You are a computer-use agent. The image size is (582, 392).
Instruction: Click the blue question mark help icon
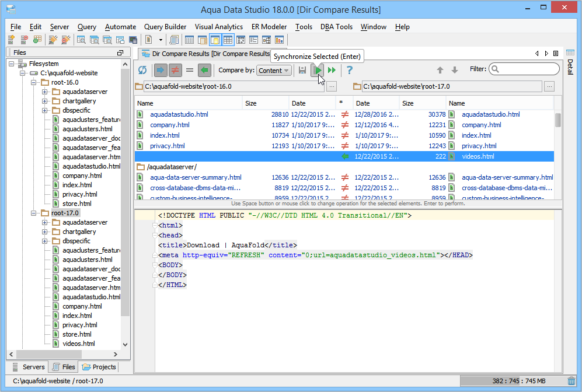click(x=349, y=70)
